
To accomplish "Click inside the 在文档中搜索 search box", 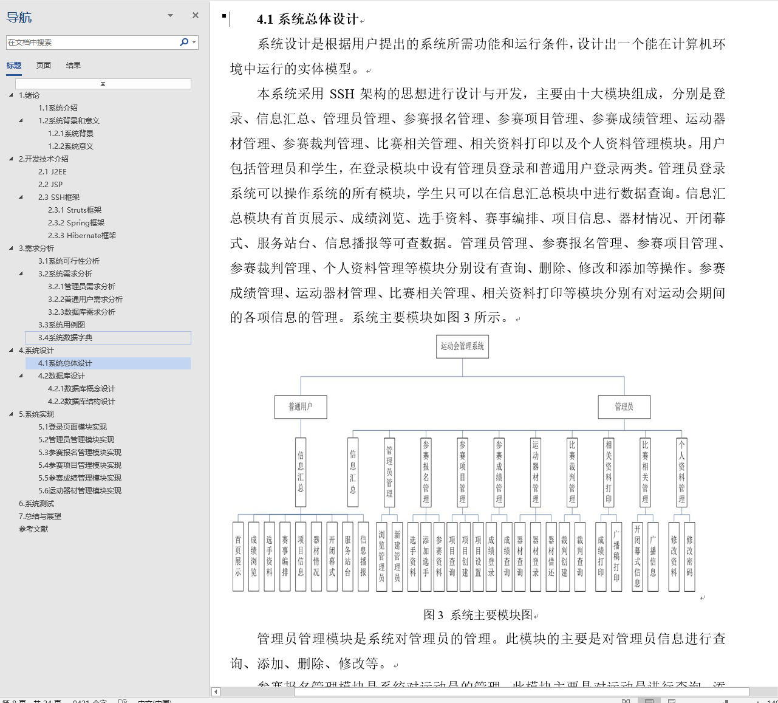I will pyautogui.click(x=91, y=42).
